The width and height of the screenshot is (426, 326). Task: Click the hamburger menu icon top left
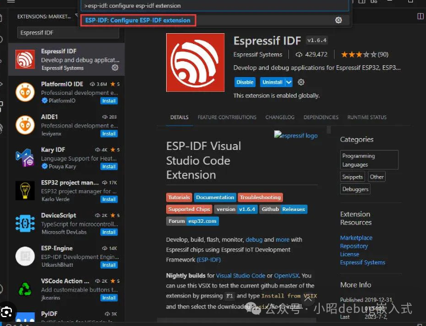point(11,1)
